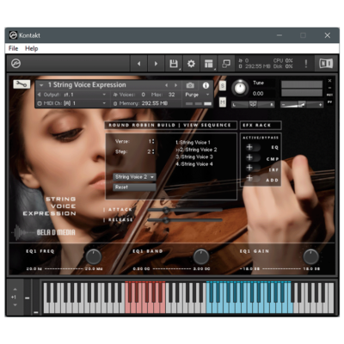This screenshot has height=344, width=344.
Task: Open the instrument name dropdown arrow
Action: coord(41,85)
